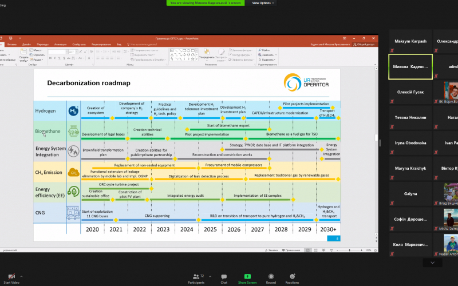The height and width of the screenshot is (286, 458).
Task: Open Упорядочить (Arrange) in the Drawing group
Action: [207, 55]
